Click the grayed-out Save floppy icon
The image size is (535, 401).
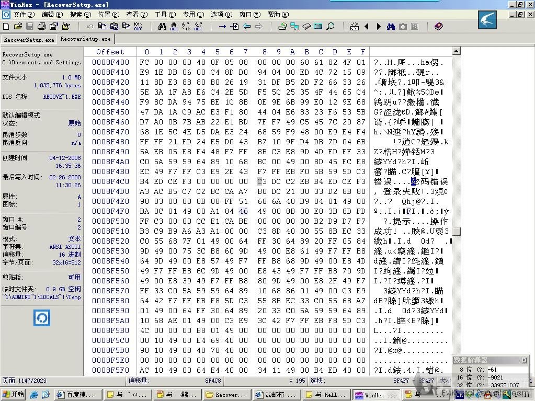[x=30, y=26]
